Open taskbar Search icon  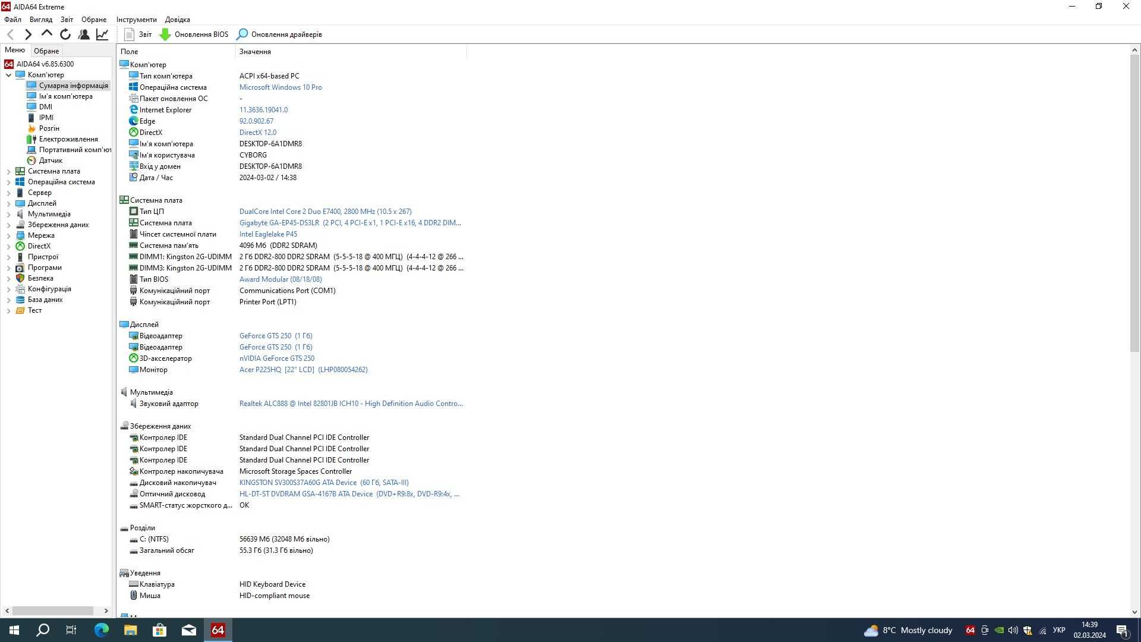point(43,630)
